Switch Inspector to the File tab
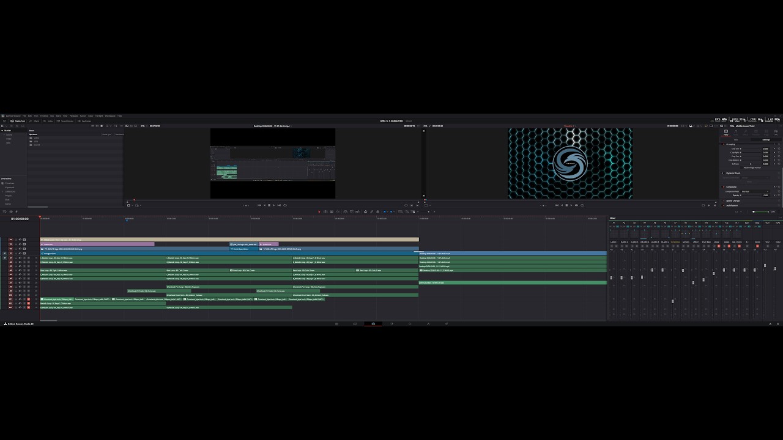The width and height of the screenshot is (783, 440). tap(776, 132)
